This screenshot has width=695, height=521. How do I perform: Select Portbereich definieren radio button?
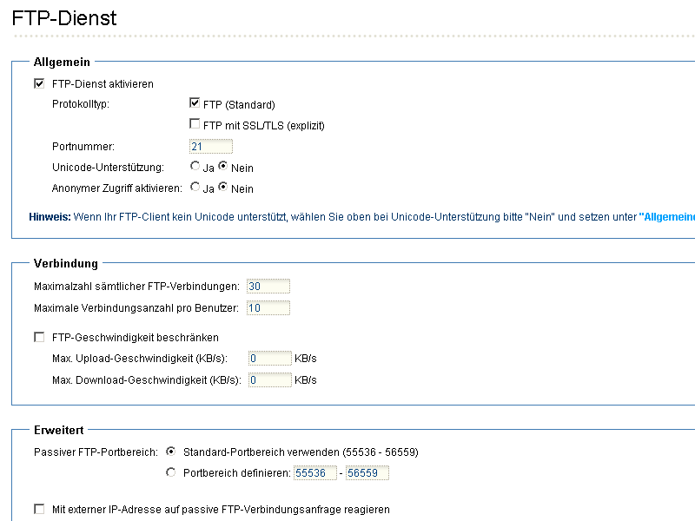click(x=170, y=472)
